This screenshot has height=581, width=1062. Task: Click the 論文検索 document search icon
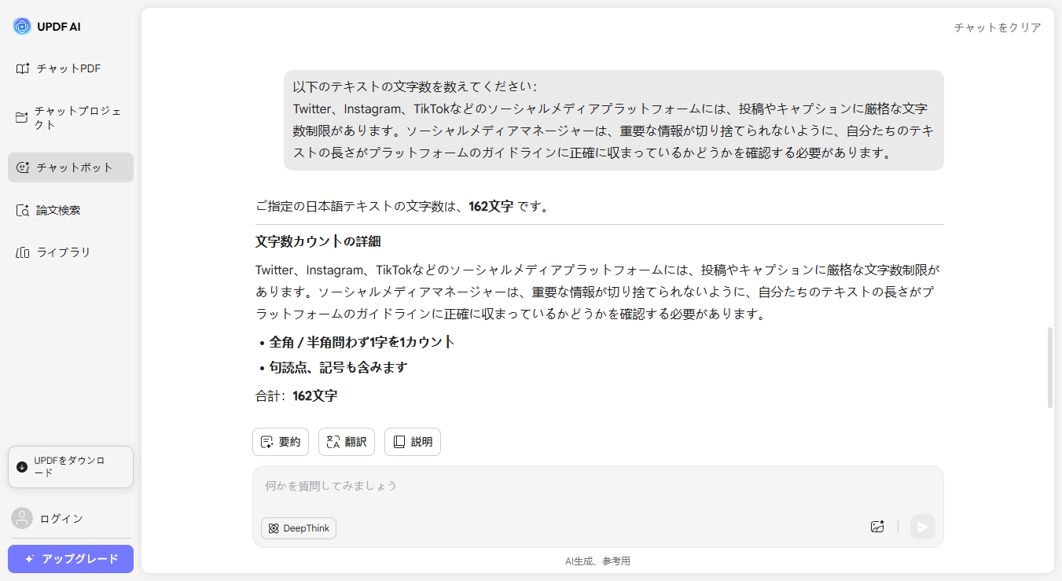(23, 210)
